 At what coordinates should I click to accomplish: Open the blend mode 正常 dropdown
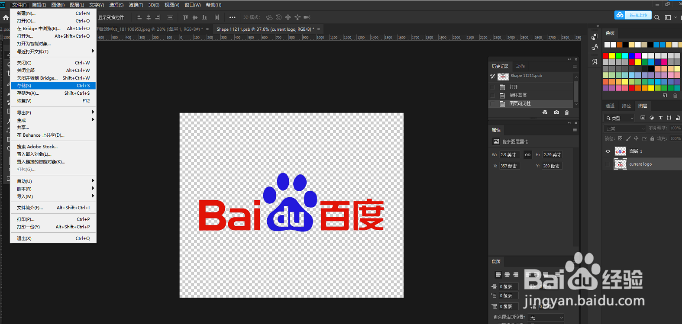tap(625, 128)
